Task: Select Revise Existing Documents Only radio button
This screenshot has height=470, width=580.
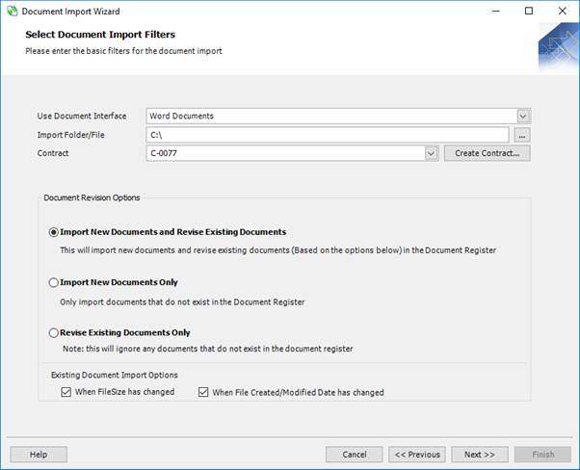Action: point(54,333)
